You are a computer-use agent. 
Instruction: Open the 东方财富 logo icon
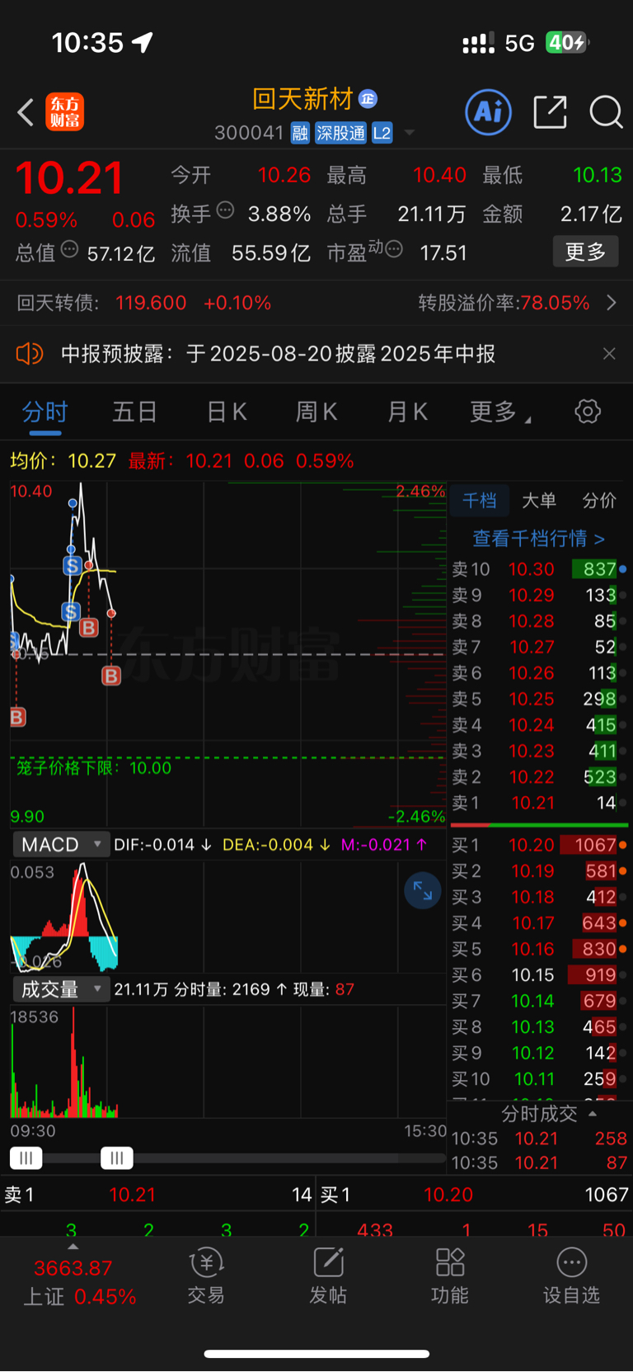click(x=64, y=112)
